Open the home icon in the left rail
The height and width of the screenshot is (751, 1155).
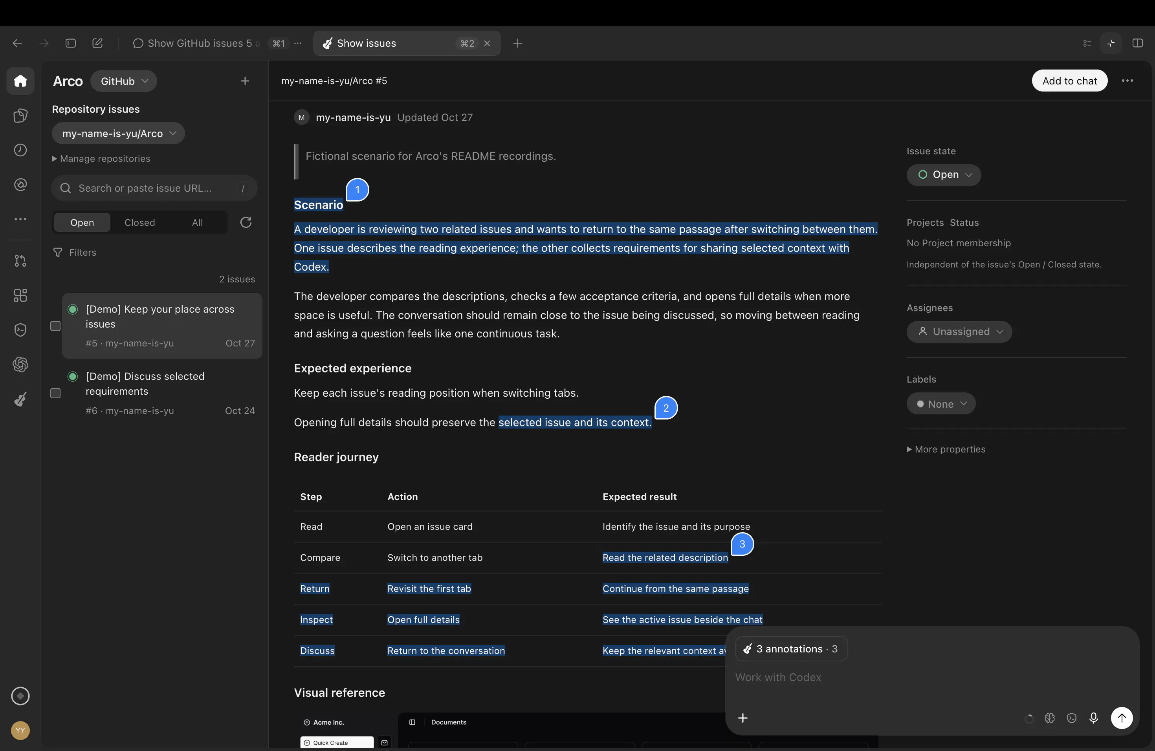pos(20,81)
